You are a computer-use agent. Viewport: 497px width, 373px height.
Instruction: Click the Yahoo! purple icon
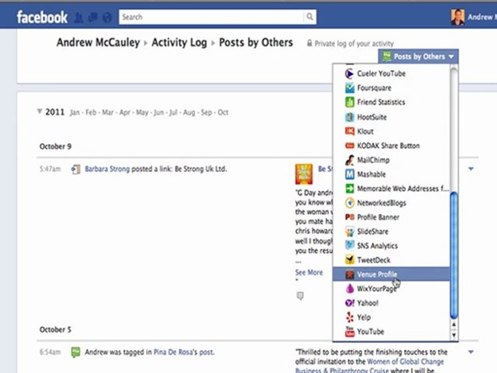[x=349, y=303]
